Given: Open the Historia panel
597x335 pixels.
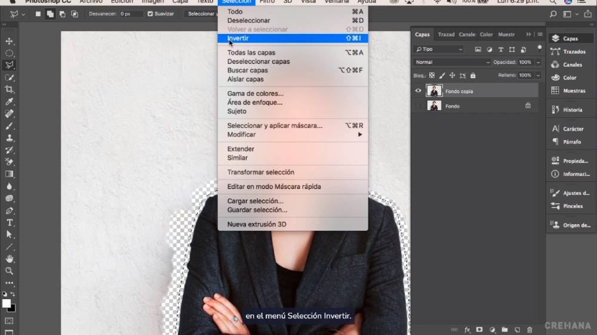Looking at the screenshot, I should (x=571, y=110).
